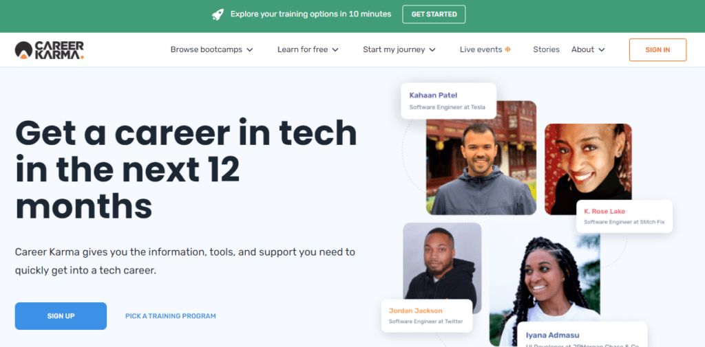Image resolution: width=705 pixels, height=347 pixels.
Task: Click the Jordan Jackson name label
Action: 415,311
